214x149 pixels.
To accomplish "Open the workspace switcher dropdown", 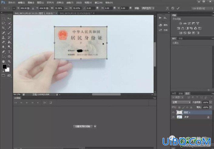I will click(x=202, y=8).
